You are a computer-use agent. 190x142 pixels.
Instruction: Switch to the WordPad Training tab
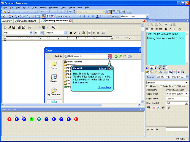[x=26, y=21]
